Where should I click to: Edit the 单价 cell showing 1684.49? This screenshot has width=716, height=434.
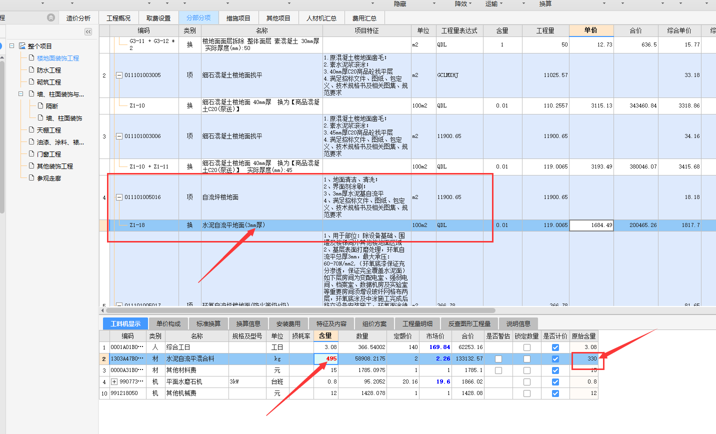coord(591,225)
